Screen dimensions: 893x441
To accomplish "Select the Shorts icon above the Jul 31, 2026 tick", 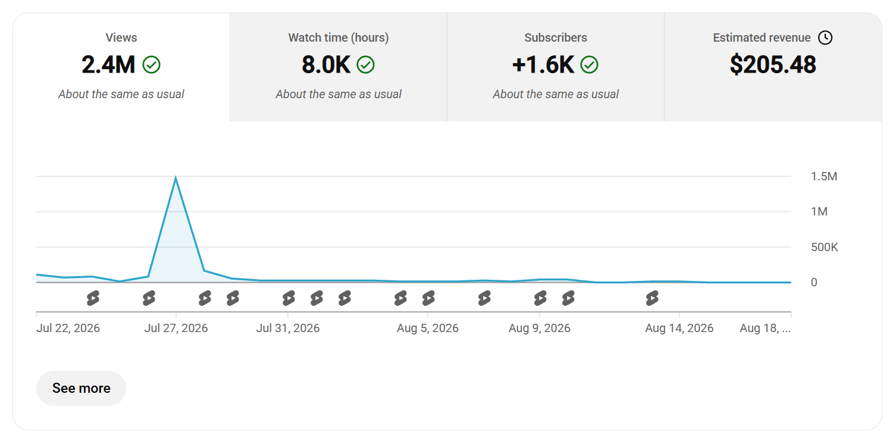I will tap(289, 298).
